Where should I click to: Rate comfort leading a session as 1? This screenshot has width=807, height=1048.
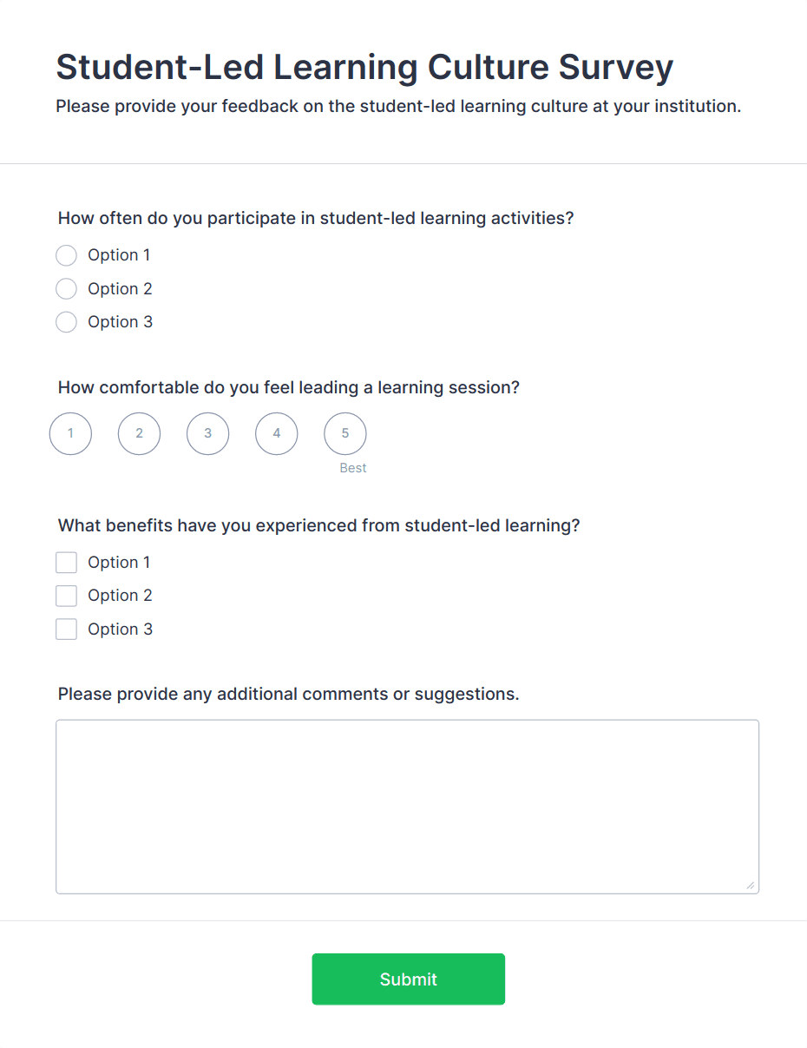coord(70,433)
